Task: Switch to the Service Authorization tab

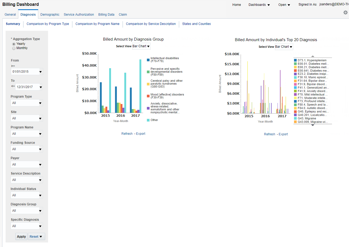Action: tap(79, 15)
